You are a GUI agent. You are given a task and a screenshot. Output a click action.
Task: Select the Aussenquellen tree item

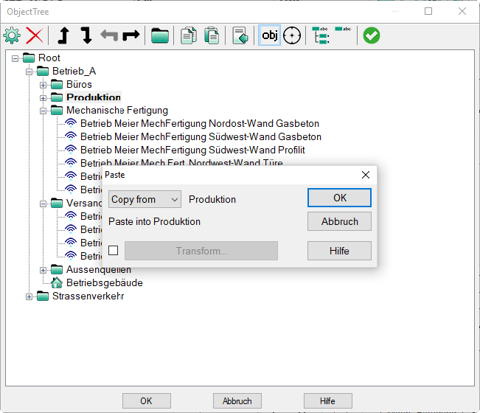[99, 270]
